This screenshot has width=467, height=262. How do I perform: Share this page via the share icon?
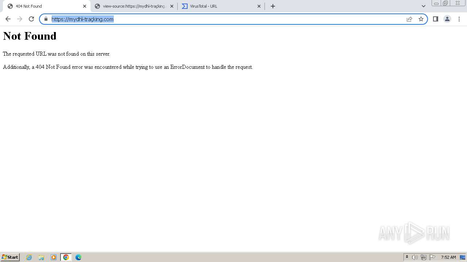[409, 19]
